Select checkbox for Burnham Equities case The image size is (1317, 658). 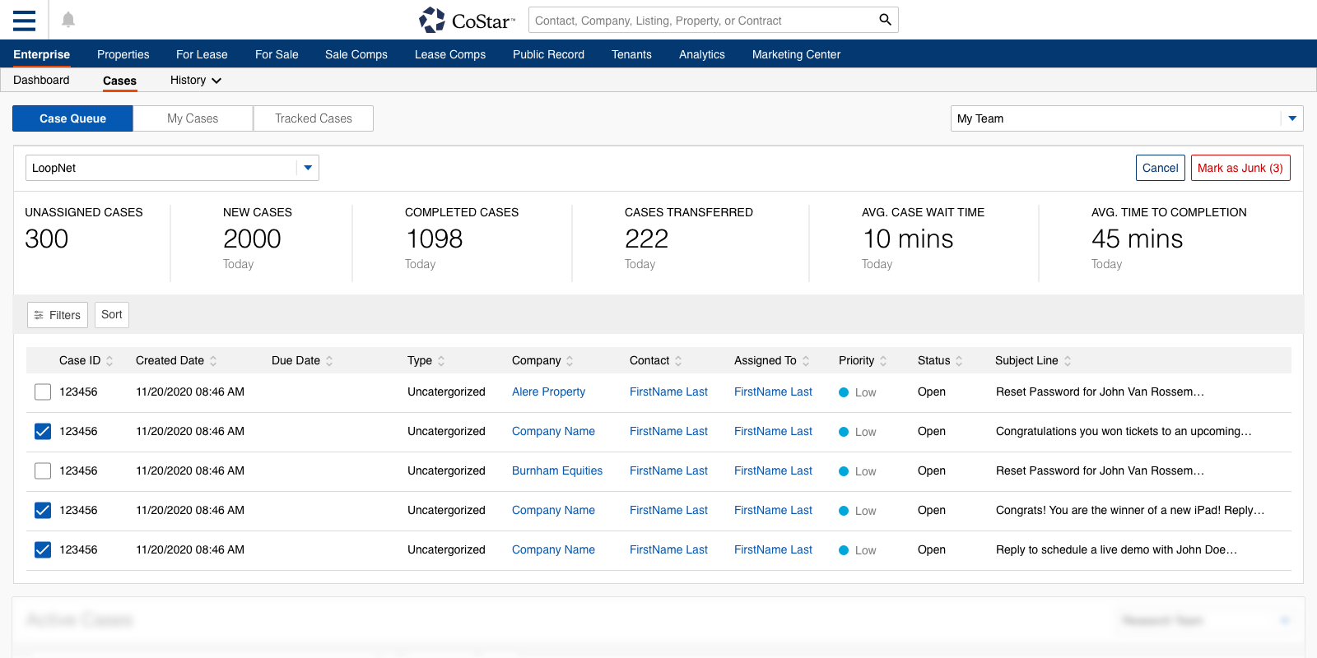(x=43, y=471)
